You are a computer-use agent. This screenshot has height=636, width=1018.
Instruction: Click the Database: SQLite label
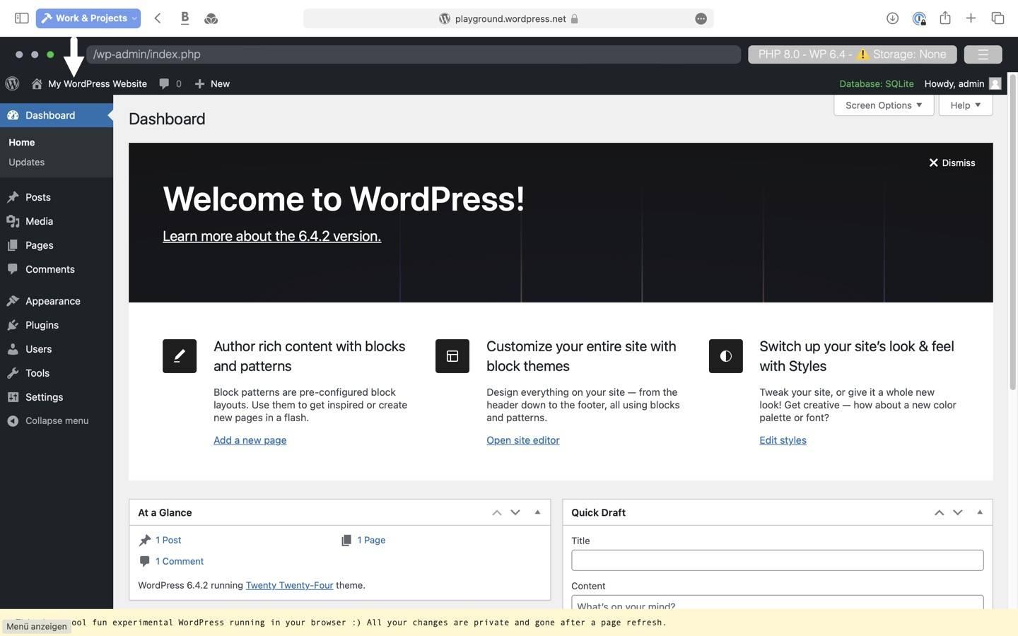(x=876, y=83)
